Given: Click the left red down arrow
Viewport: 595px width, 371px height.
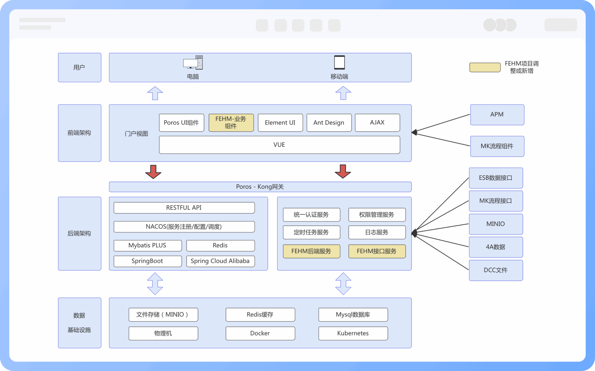Looking at the screenshot, I should click(153, 172).
